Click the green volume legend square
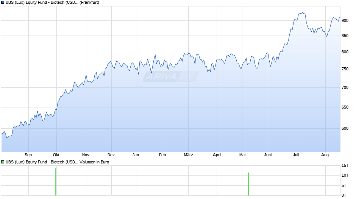 point(3,162)
